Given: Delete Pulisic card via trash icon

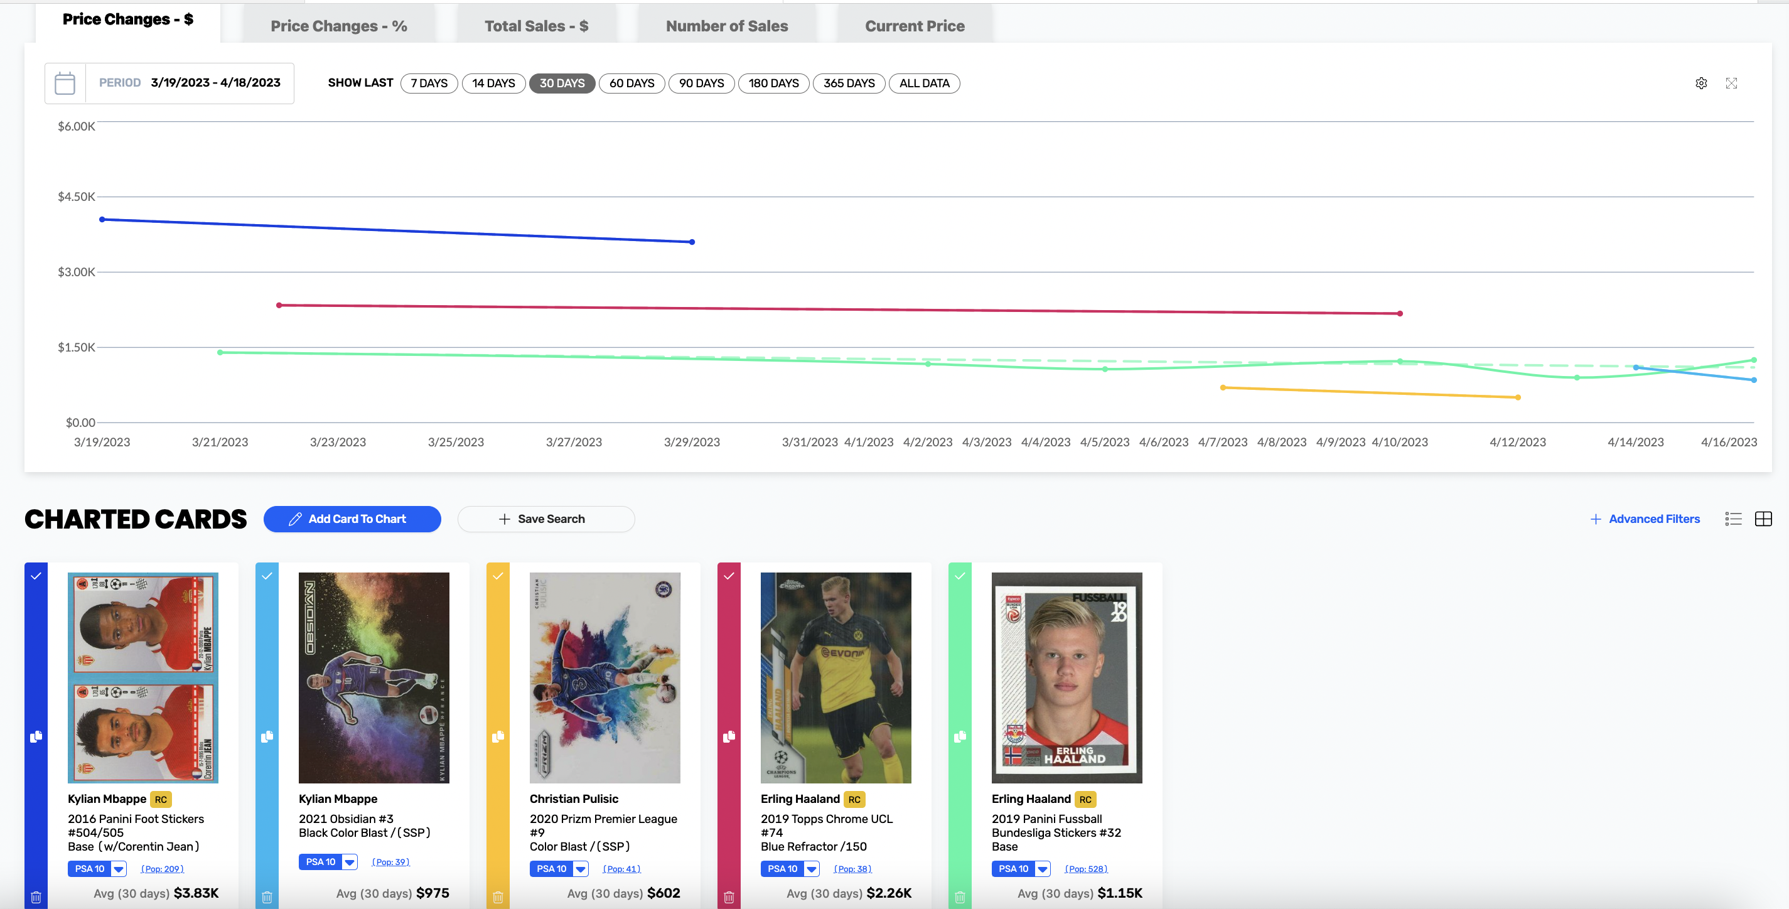Looking at the screenshot, I should coord(498,896).
